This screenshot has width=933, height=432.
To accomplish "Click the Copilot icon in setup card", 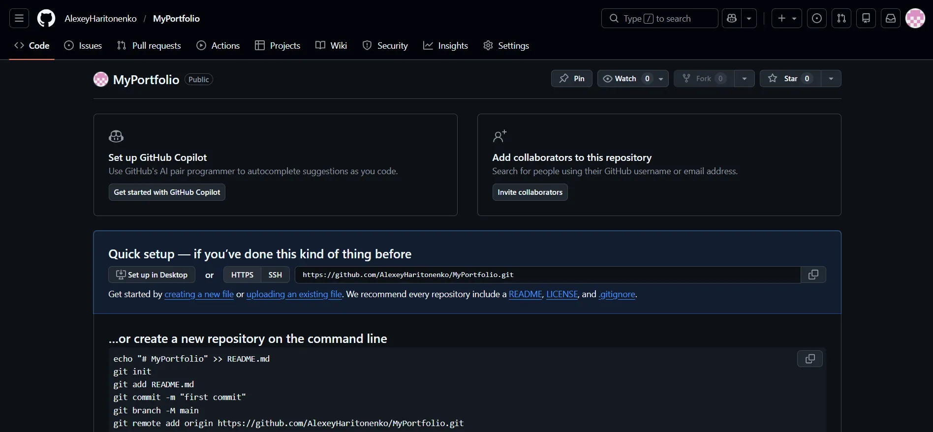I will (116, 136).
